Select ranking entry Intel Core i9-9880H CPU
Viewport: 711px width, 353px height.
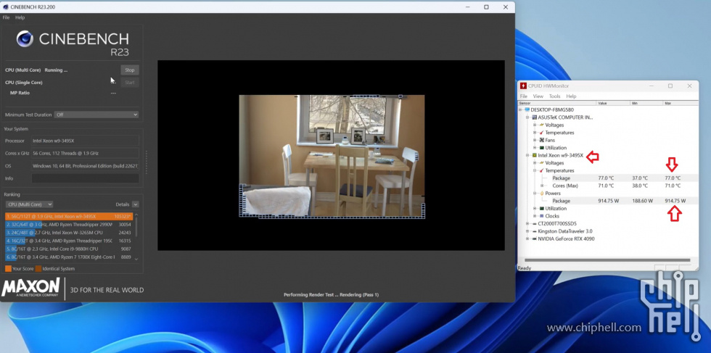[x=68, y=249]
